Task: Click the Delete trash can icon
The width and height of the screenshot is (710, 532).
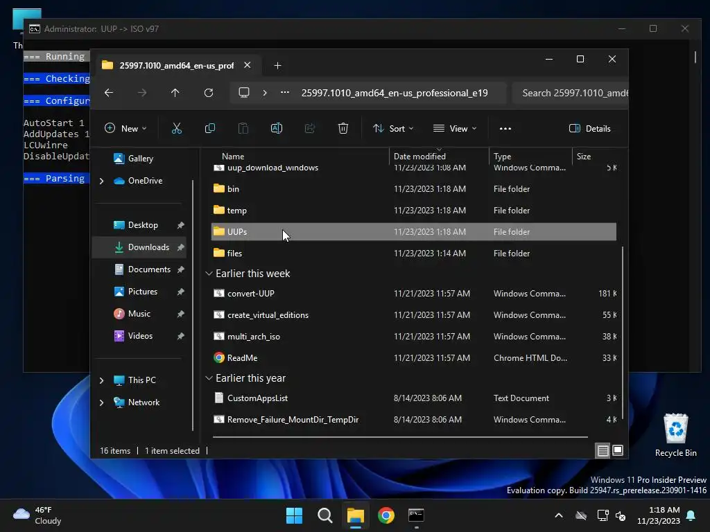Action: click(343, 128)
